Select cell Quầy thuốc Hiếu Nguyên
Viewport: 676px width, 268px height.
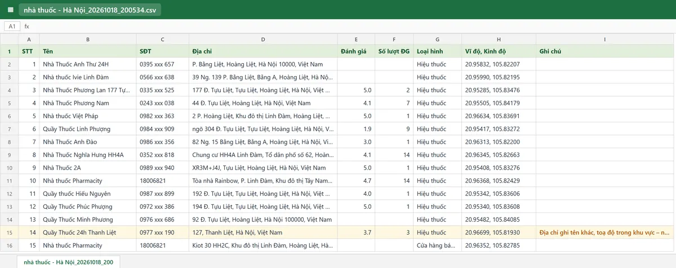pos(88,194)
